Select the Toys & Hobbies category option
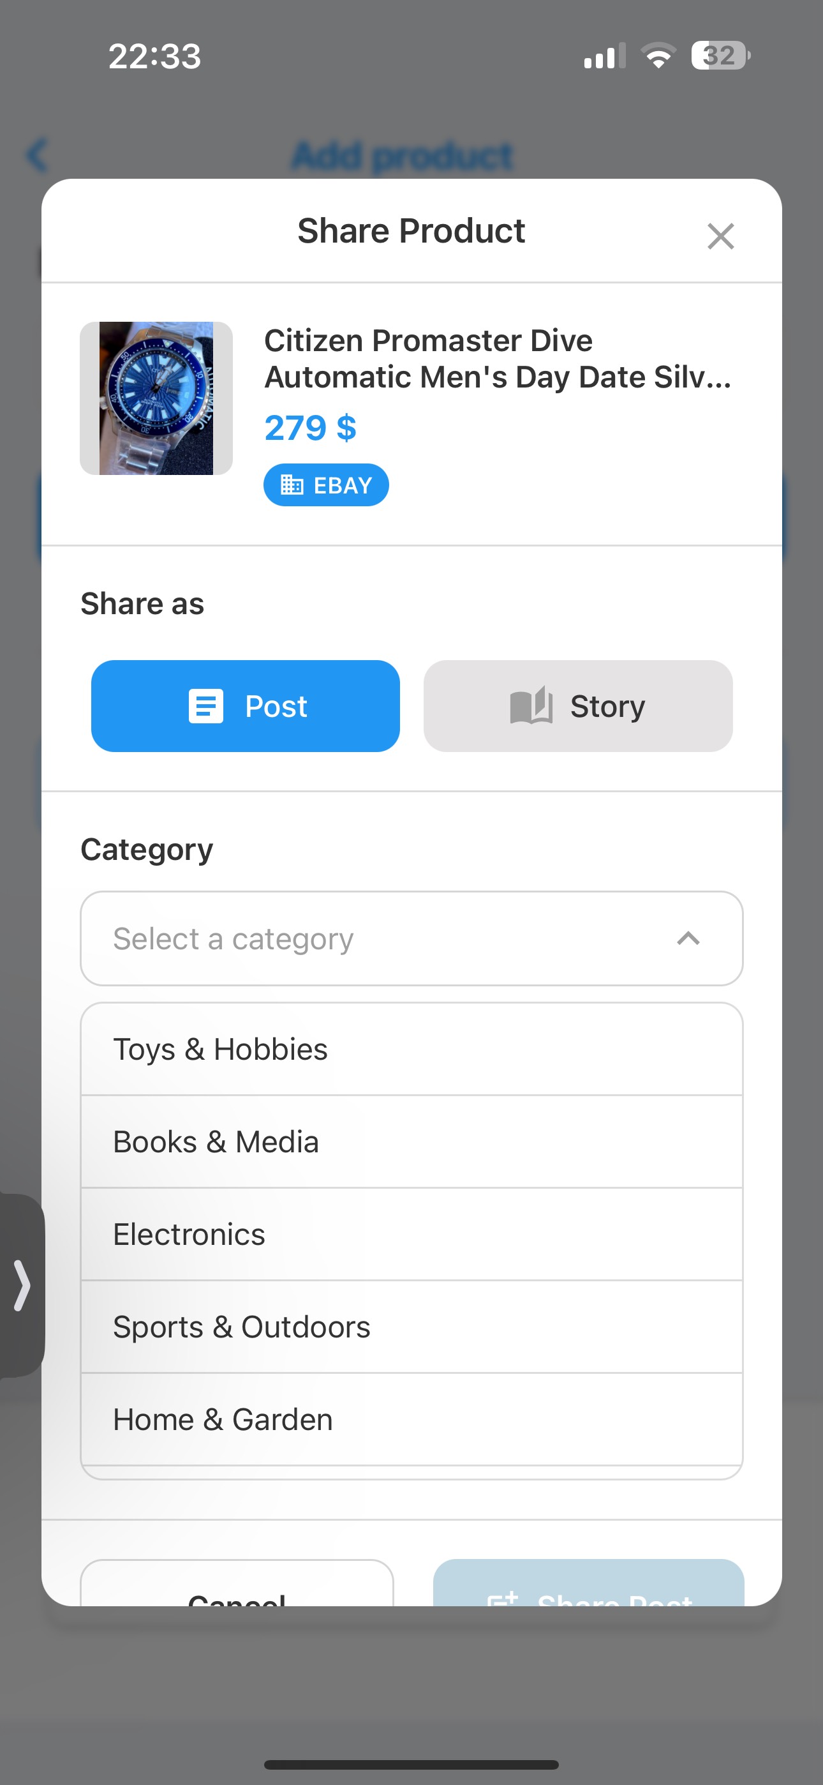Image resolution: width=823 pixels, height=1785 pixels. click(411, 1048)
